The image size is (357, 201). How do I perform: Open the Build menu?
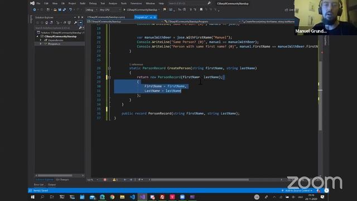[83, 3]
